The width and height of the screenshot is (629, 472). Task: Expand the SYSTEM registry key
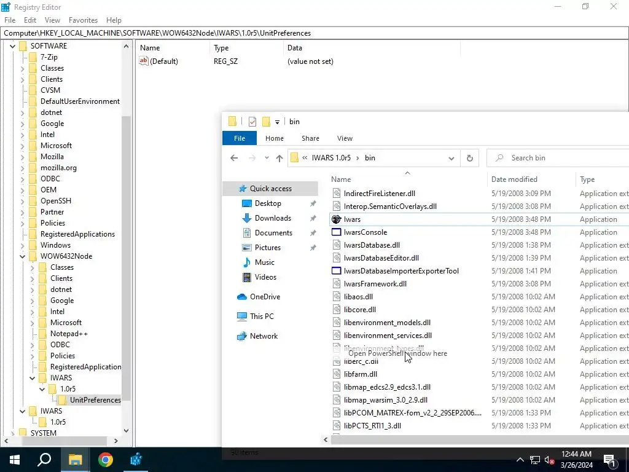click(13, 433)
